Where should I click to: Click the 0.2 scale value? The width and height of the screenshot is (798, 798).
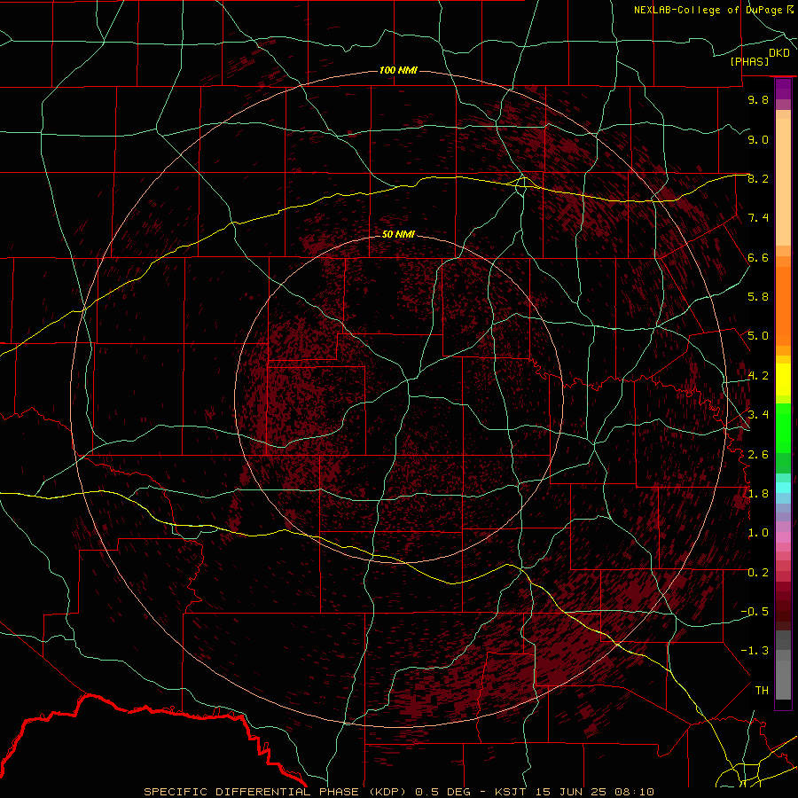pos(758,573)
